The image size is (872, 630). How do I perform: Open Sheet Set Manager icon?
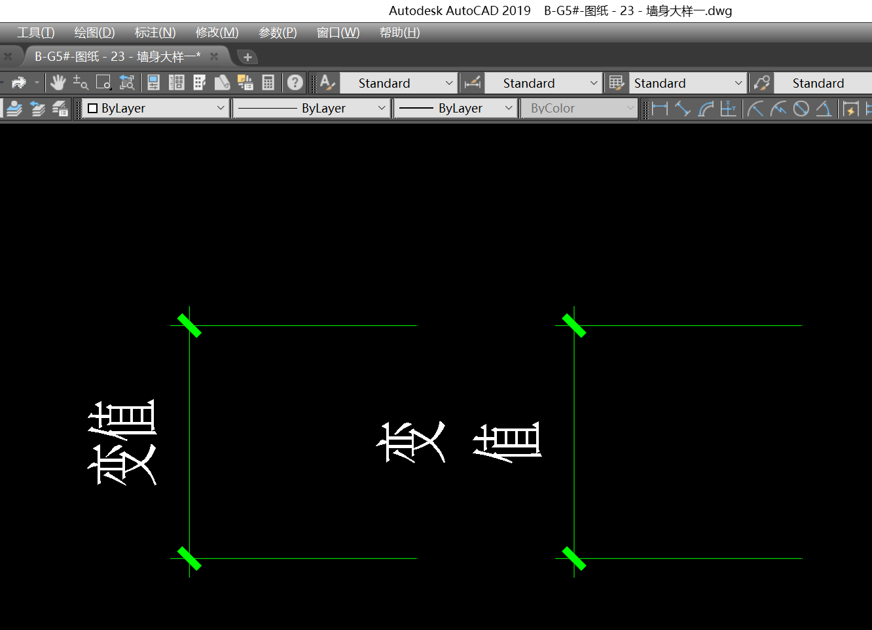[222, 82]
